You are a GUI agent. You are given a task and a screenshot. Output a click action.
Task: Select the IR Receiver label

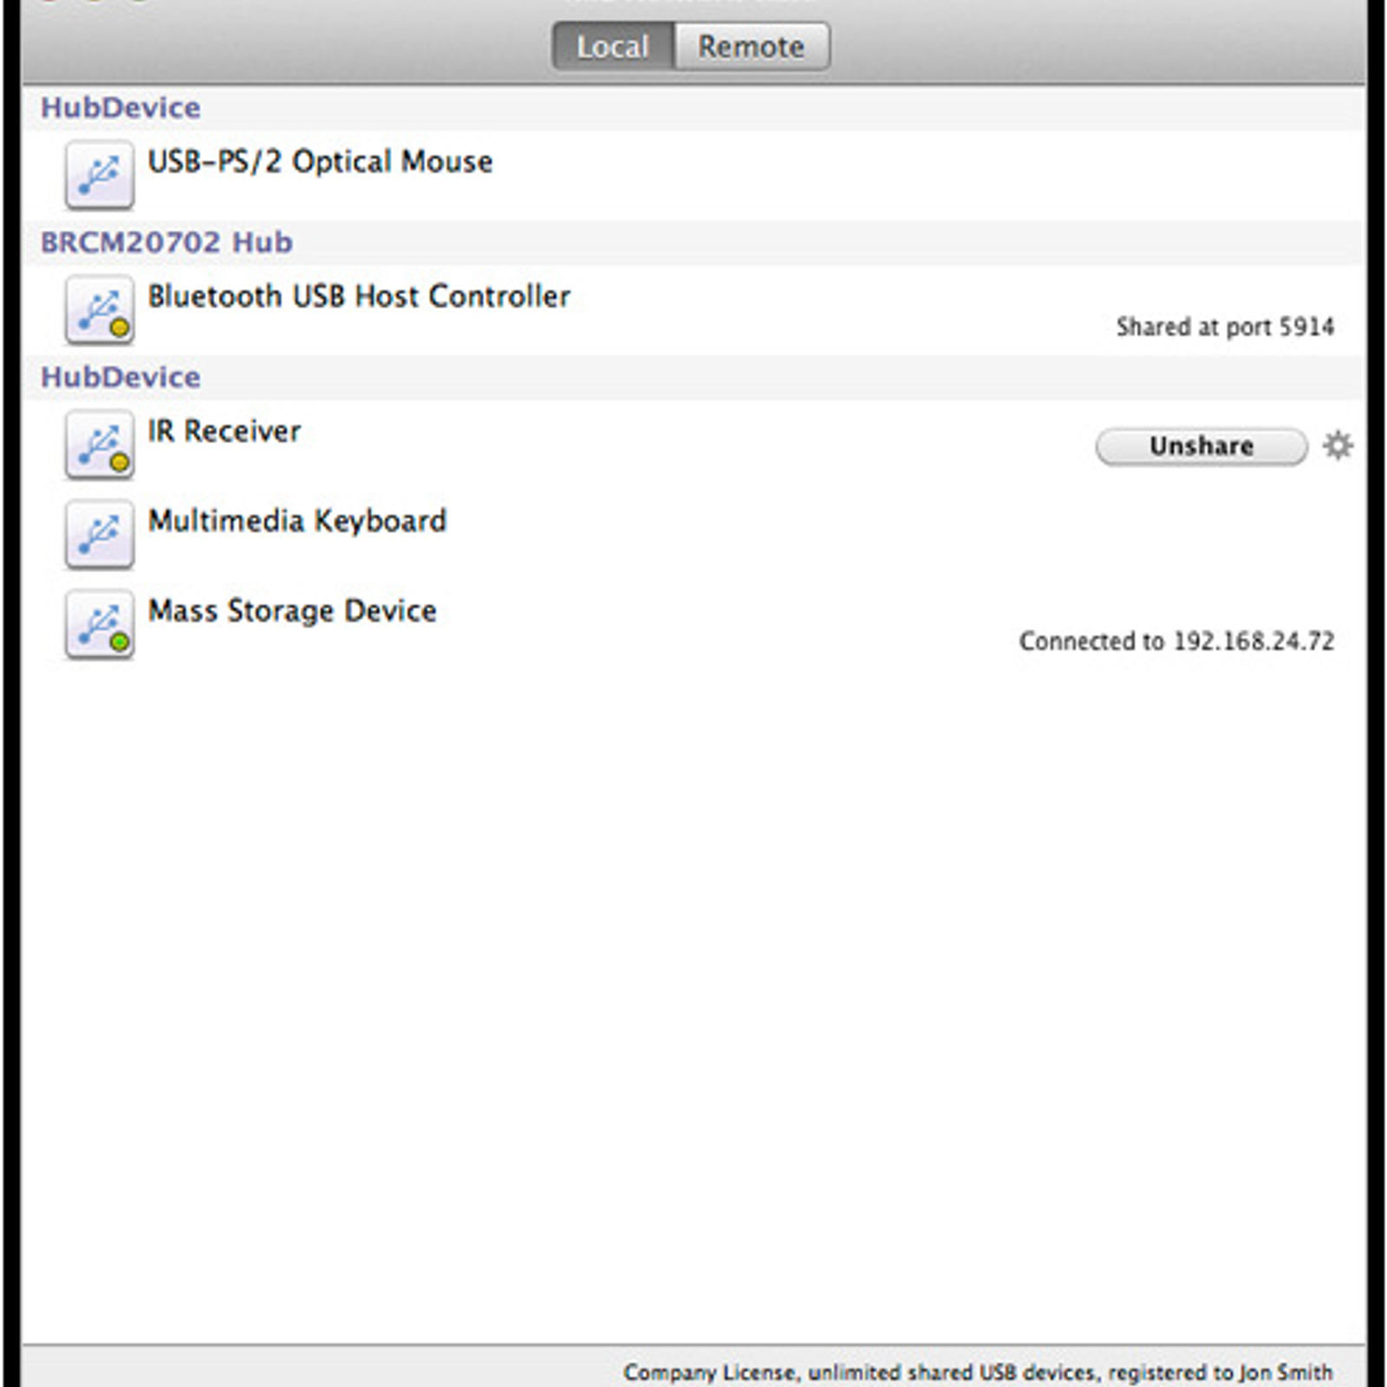225,431
